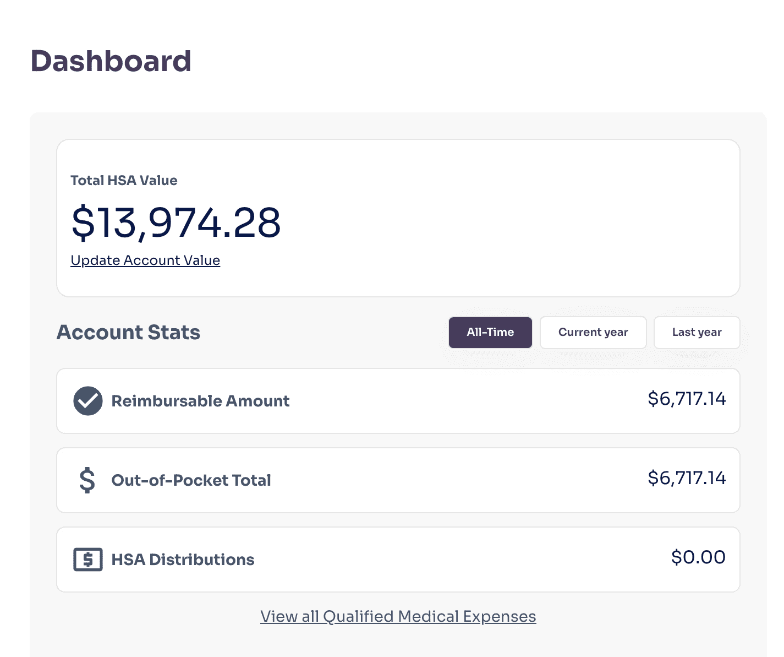Image resolution: width=784 pixels, height=657 pixels.
Task: Click the reimbursable $6,717.14 amount
Action: pos(687,399)
